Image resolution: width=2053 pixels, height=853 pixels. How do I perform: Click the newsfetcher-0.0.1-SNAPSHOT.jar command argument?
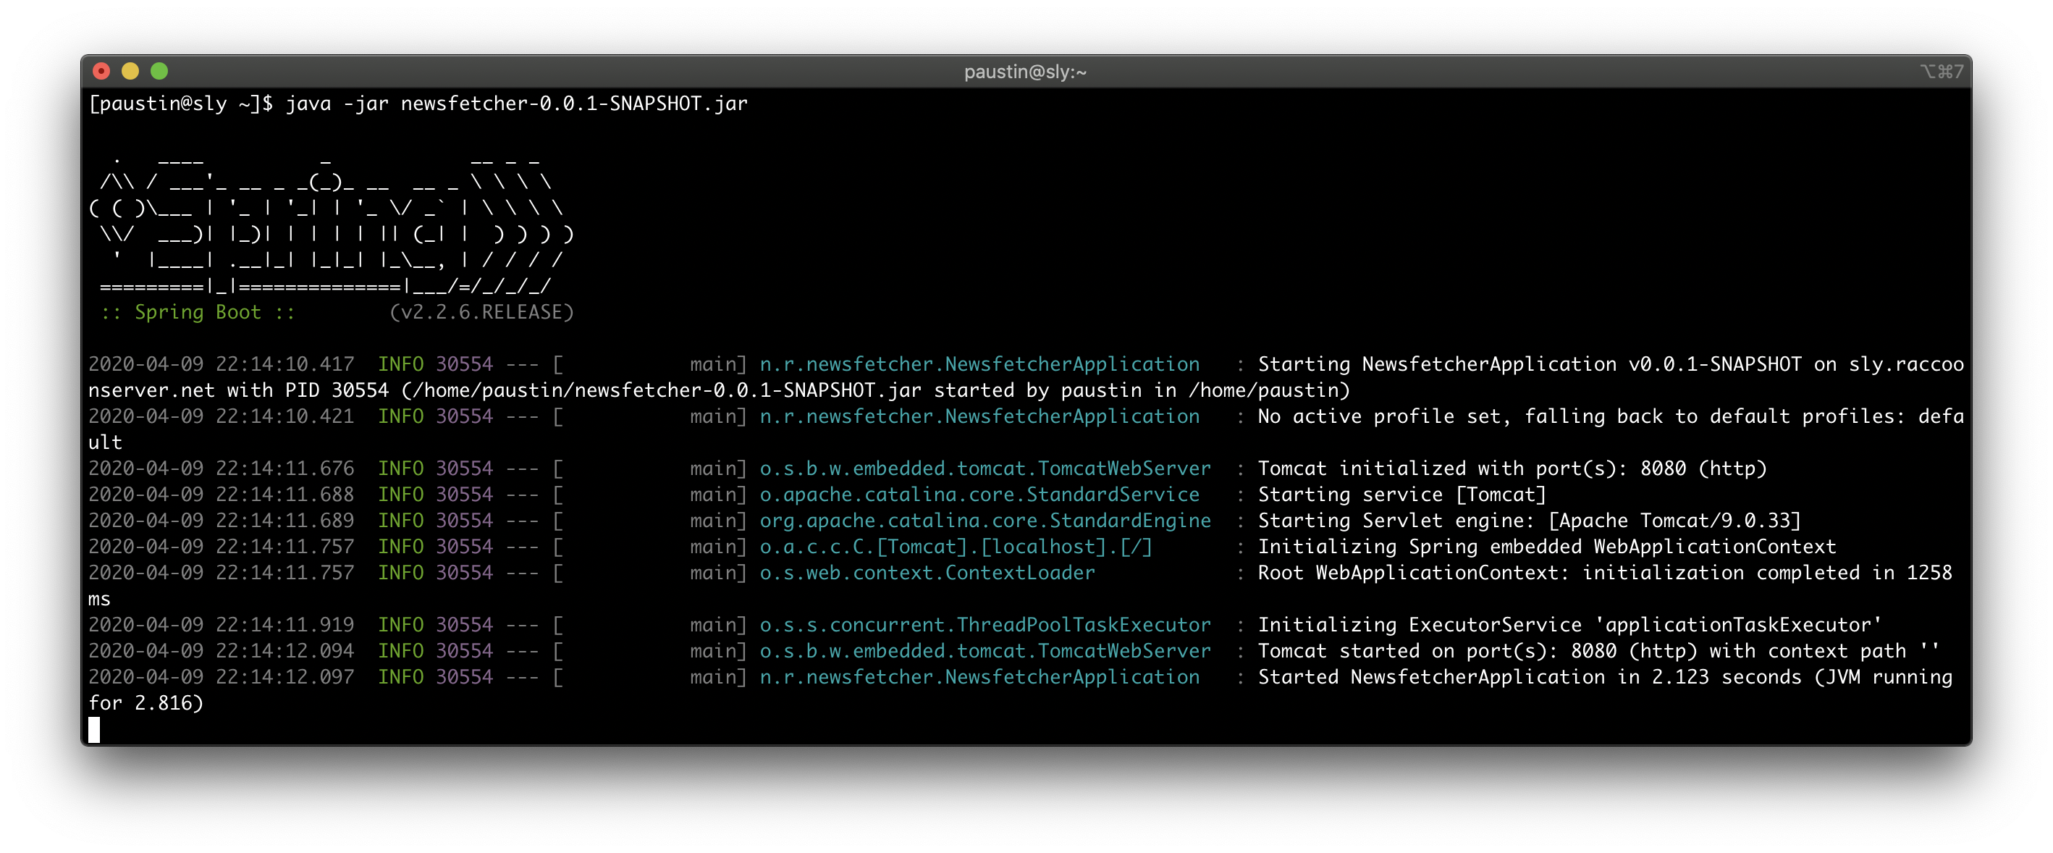coord(574,104)
